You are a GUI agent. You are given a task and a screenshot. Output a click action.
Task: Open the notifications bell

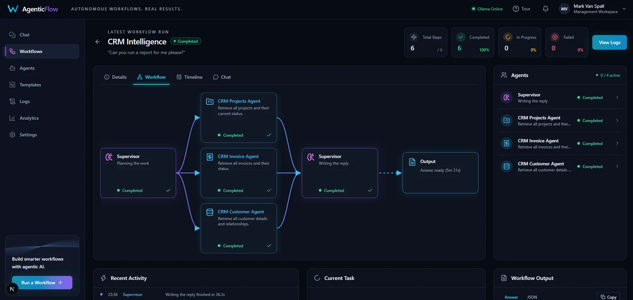tap(546, 9)
